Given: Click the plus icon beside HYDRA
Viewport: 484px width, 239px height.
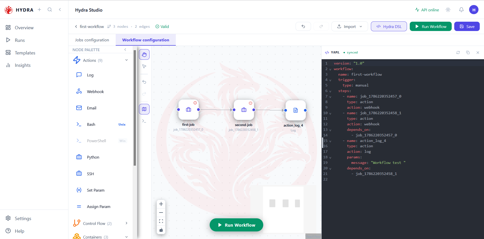Looking at the screenshot, I should click(39, 10).
